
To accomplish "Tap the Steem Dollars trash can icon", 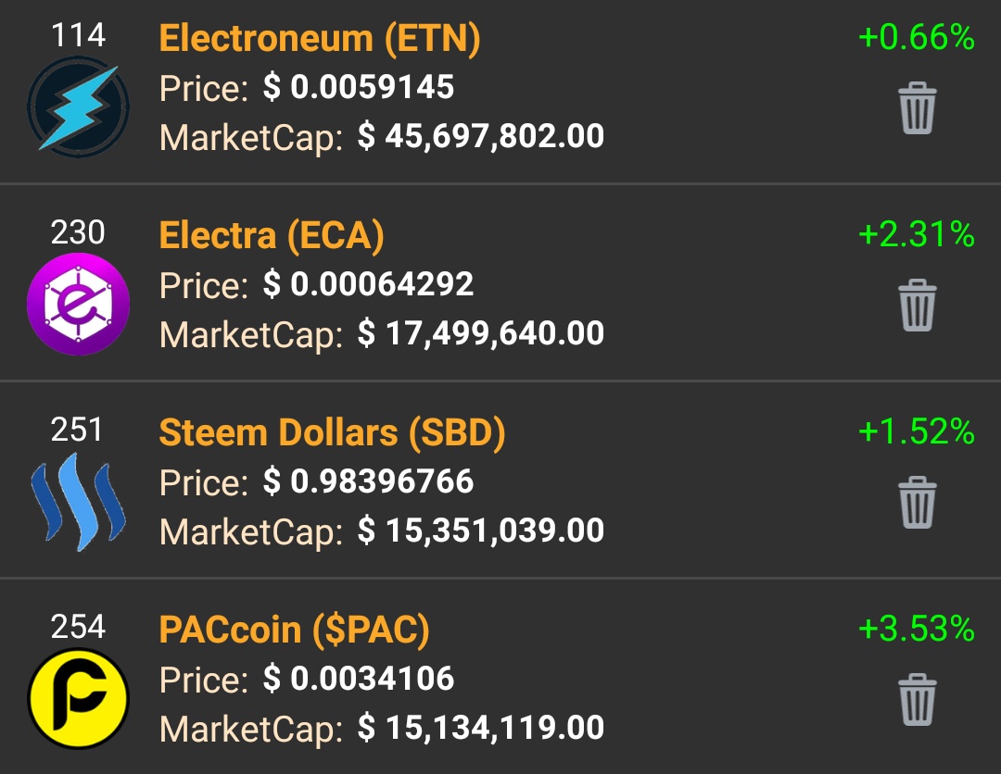I will [918, 502].
